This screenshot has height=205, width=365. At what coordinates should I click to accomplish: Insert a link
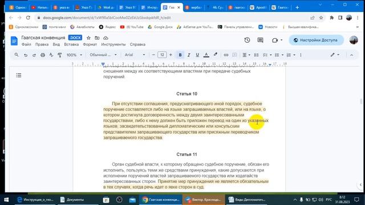(226, 55)
